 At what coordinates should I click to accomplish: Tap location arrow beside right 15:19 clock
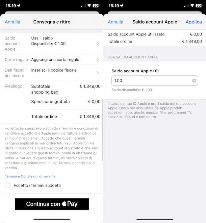coord(122,5)
